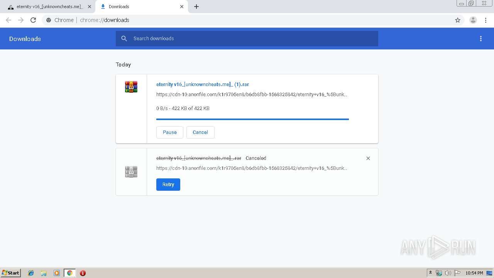Open the Action Center flag icon
Screen dimensions: 494x278
tap(457, 273)
